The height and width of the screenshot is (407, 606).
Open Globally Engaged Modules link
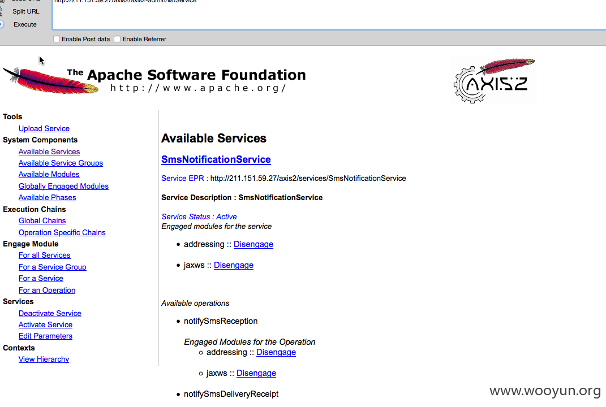(x=63, y=186)
